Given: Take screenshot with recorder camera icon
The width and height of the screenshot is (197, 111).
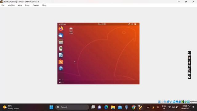Looking at the screenshot, I should 189,55.
